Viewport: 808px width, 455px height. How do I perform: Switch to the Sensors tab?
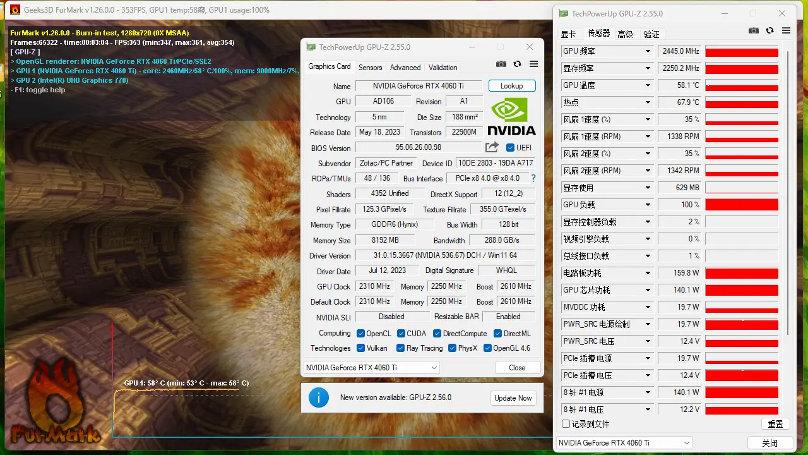pyautogui.click(x=371, y=68)
